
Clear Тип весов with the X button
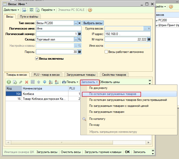click(80, 23)
